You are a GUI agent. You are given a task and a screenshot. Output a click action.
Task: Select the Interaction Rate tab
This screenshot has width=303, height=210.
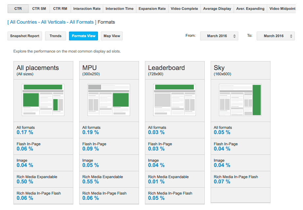click(87, 9)
